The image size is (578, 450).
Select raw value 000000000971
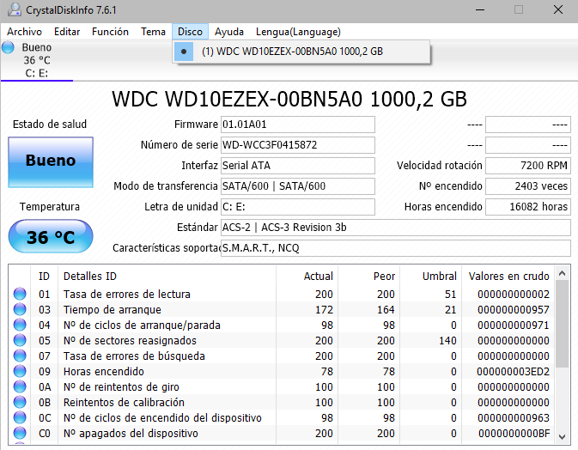click(x=514, y=325)
